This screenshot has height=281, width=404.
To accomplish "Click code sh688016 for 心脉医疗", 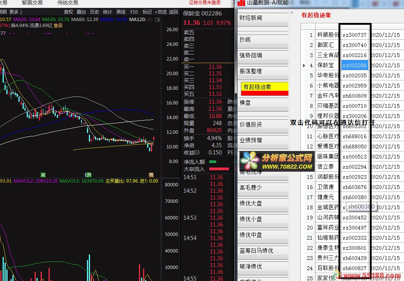I will [x=355, y=136].
